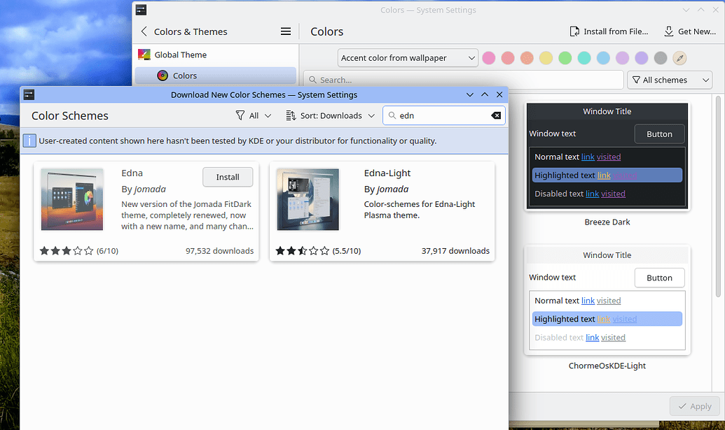Install the Edna color scheme

pos(228,177)
